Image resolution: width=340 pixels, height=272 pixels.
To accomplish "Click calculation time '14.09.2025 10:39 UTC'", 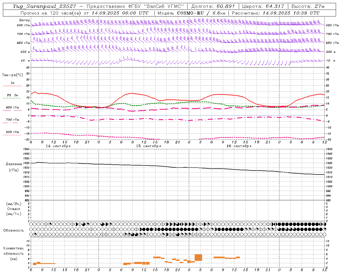I will click(291, 13).
